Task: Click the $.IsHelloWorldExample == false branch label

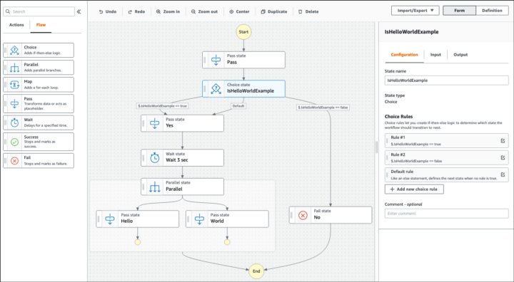Action: click(x=323, y=108)
